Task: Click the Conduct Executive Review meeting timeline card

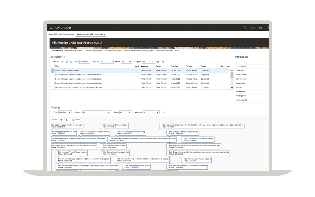Action: pos(198,139)
